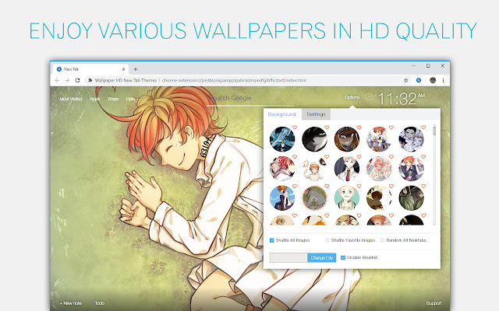Screen dimensions: 499x311
Task: Click the wallpaper list scrollbar
Action: pyautogui.click(x=434, y=131)
